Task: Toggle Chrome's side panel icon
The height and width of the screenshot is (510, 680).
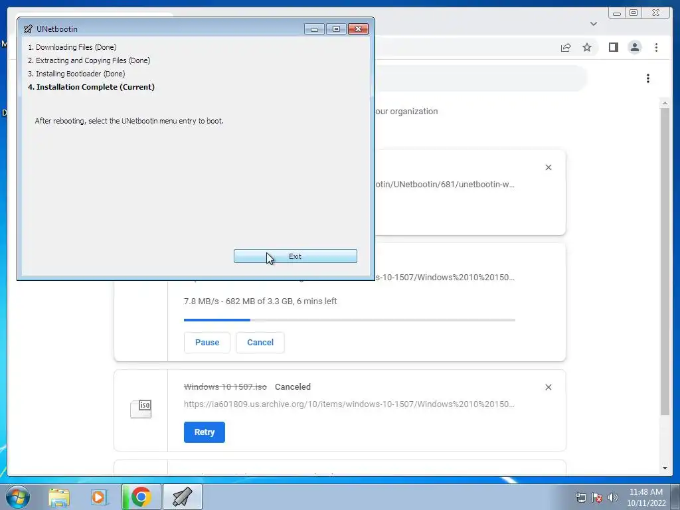Action: (x=613, y=47)
